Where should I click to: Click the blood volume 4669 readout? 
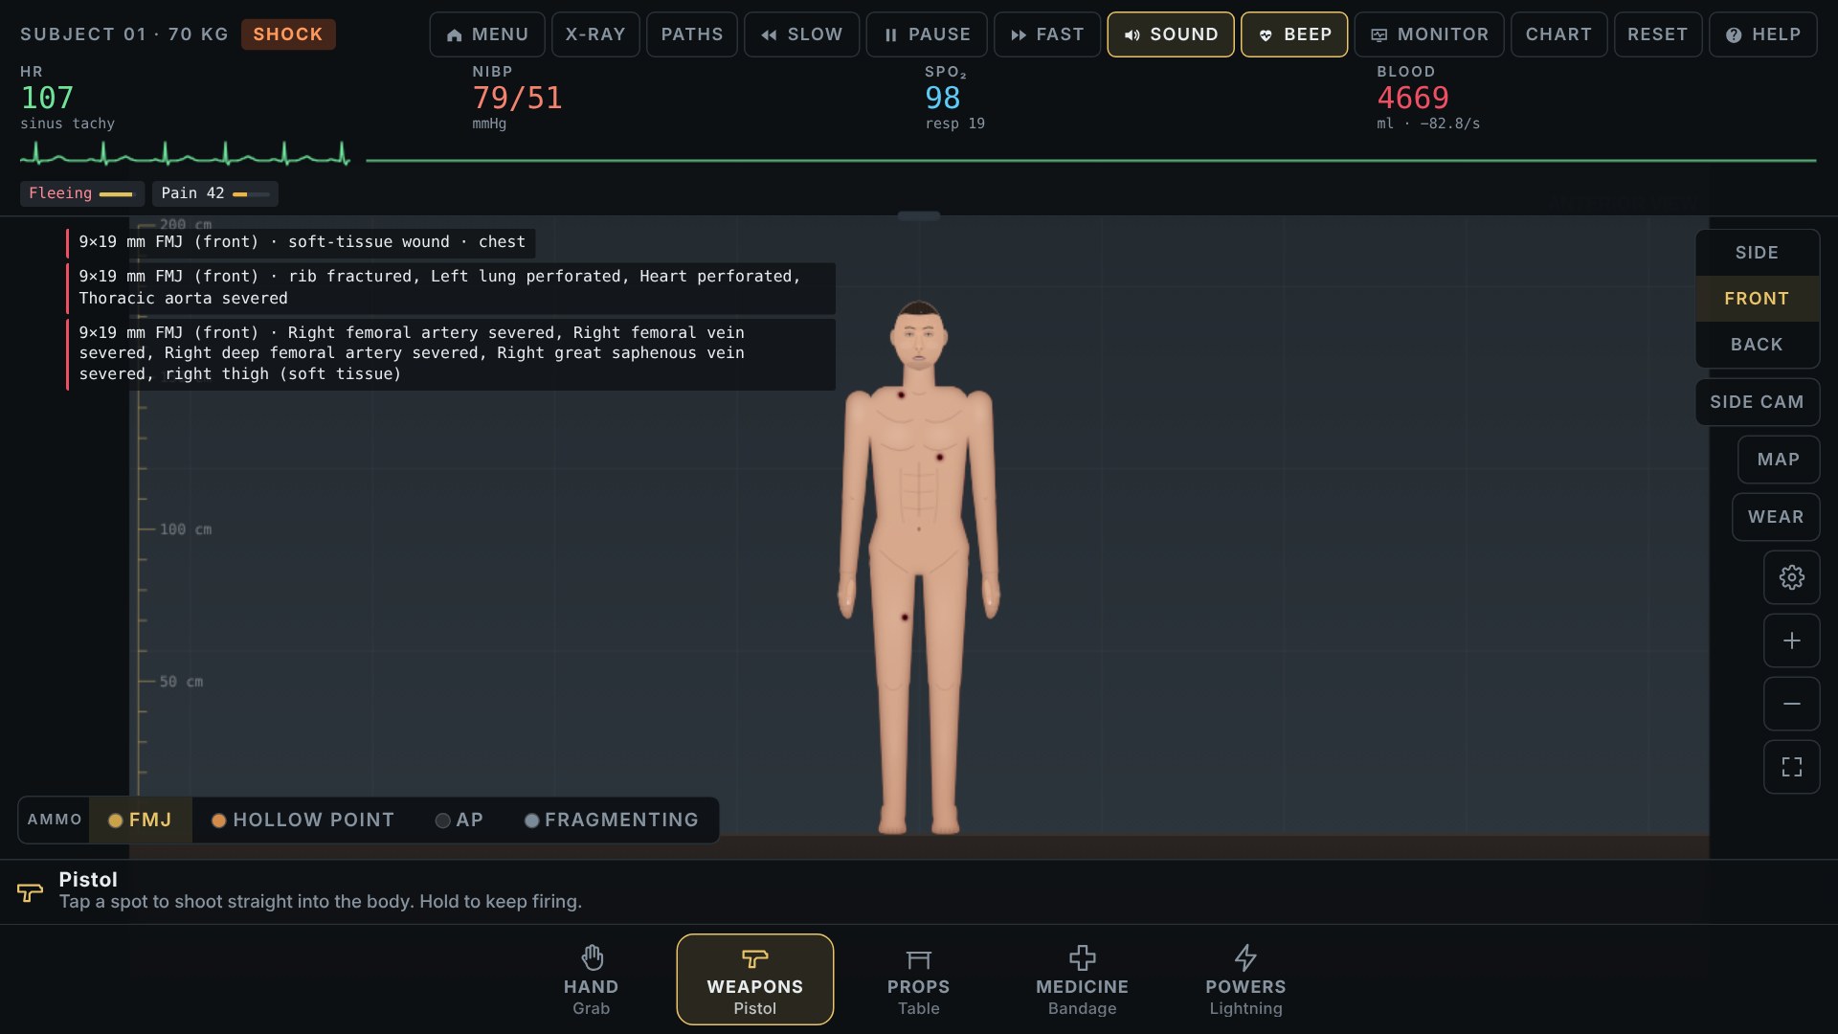tap(1413, 98)
